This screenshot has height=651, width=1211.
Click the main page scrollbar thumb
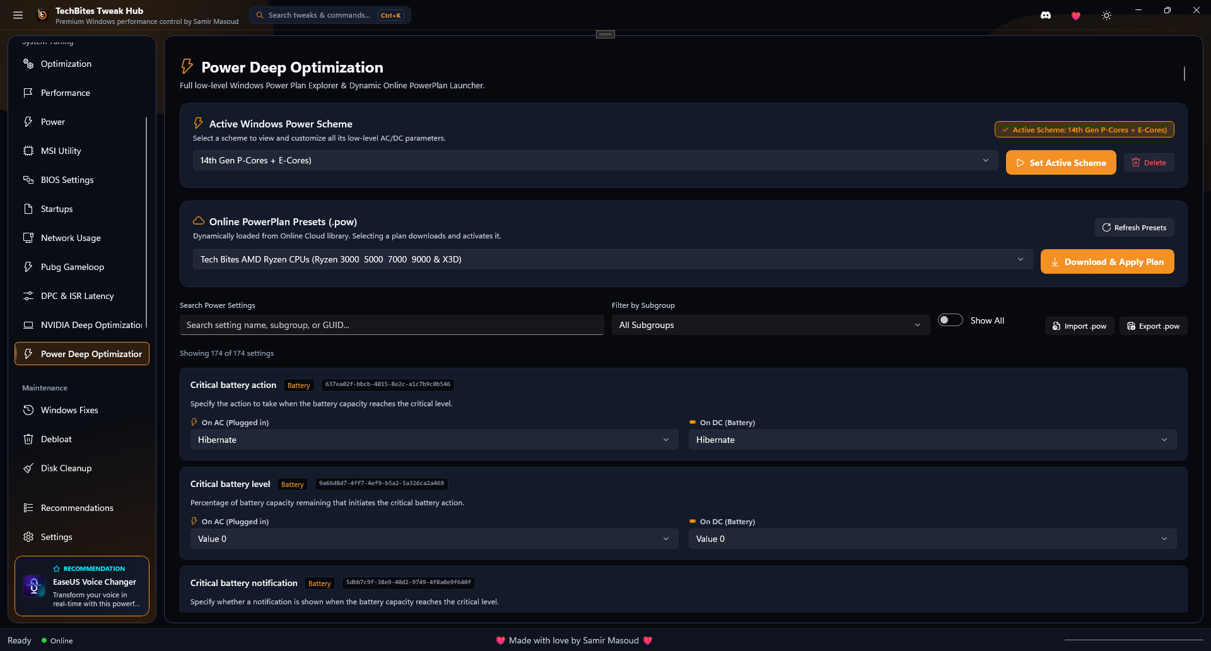[1185, 74]
